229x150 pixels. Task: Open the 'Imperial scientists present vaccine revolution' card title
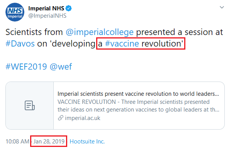(138, 94)
